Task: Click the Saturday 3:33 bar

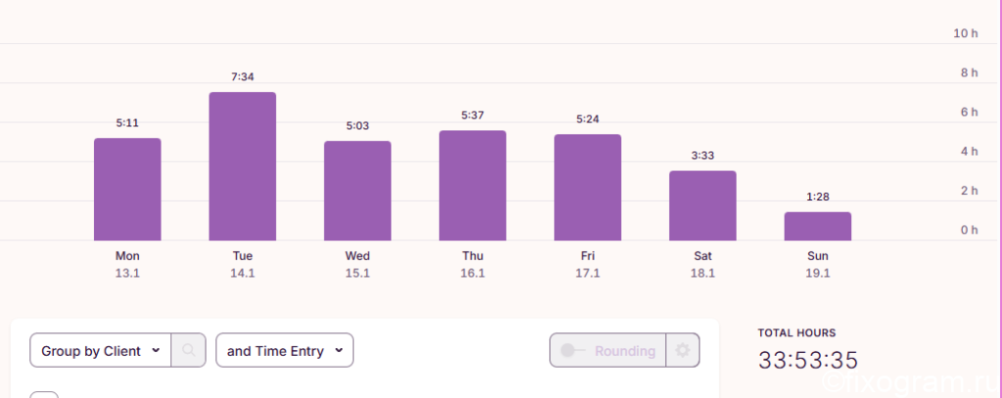Action: [703, 205]
